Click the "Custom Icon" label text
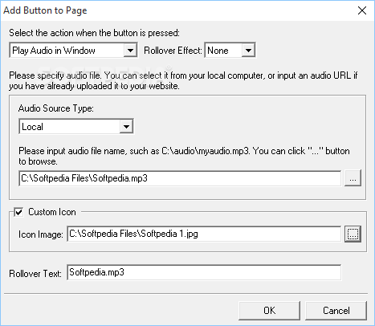375x326 pixels. tap(52, 212)
